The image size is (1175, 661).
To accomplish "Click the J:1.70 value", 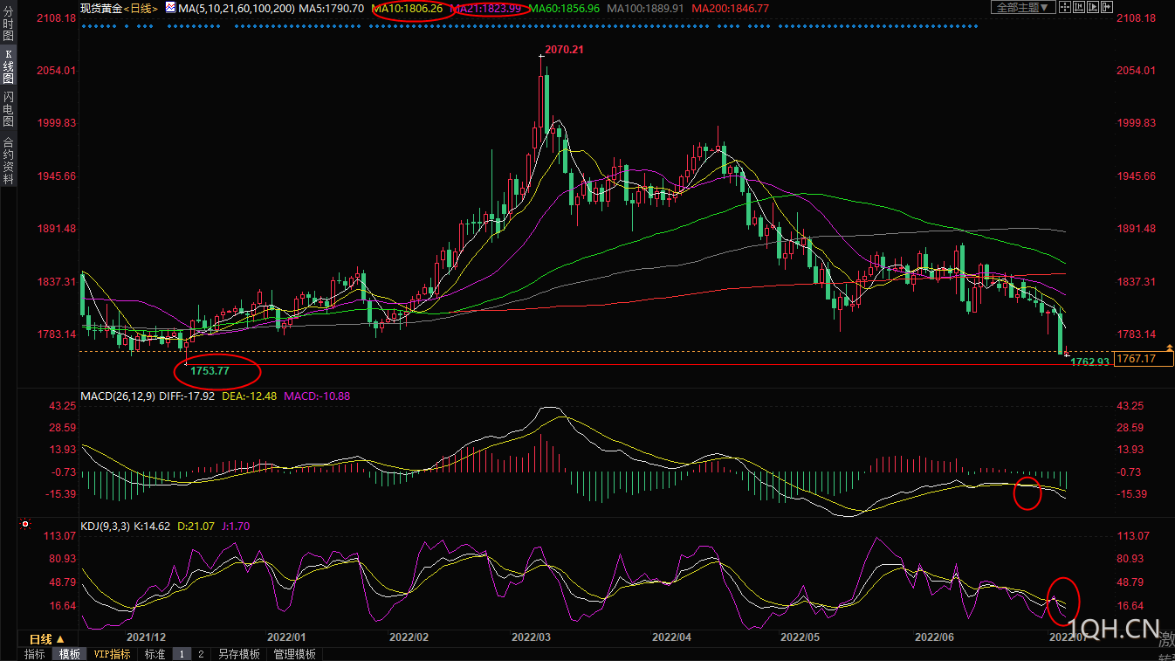I will pyautogui.click(x=234, y=527).
